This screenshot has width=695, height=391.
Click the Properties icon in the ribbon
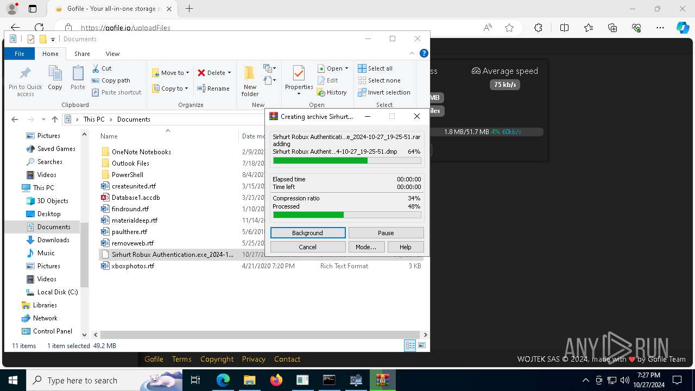(x=299, y=73)
